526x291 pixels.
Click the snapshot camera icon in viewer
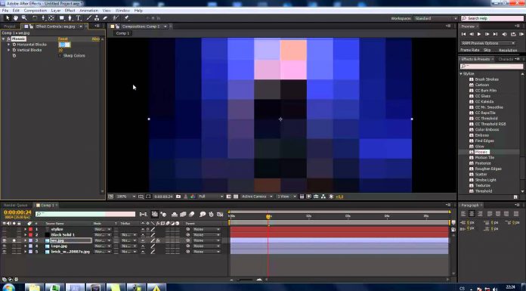click(178, 197)
